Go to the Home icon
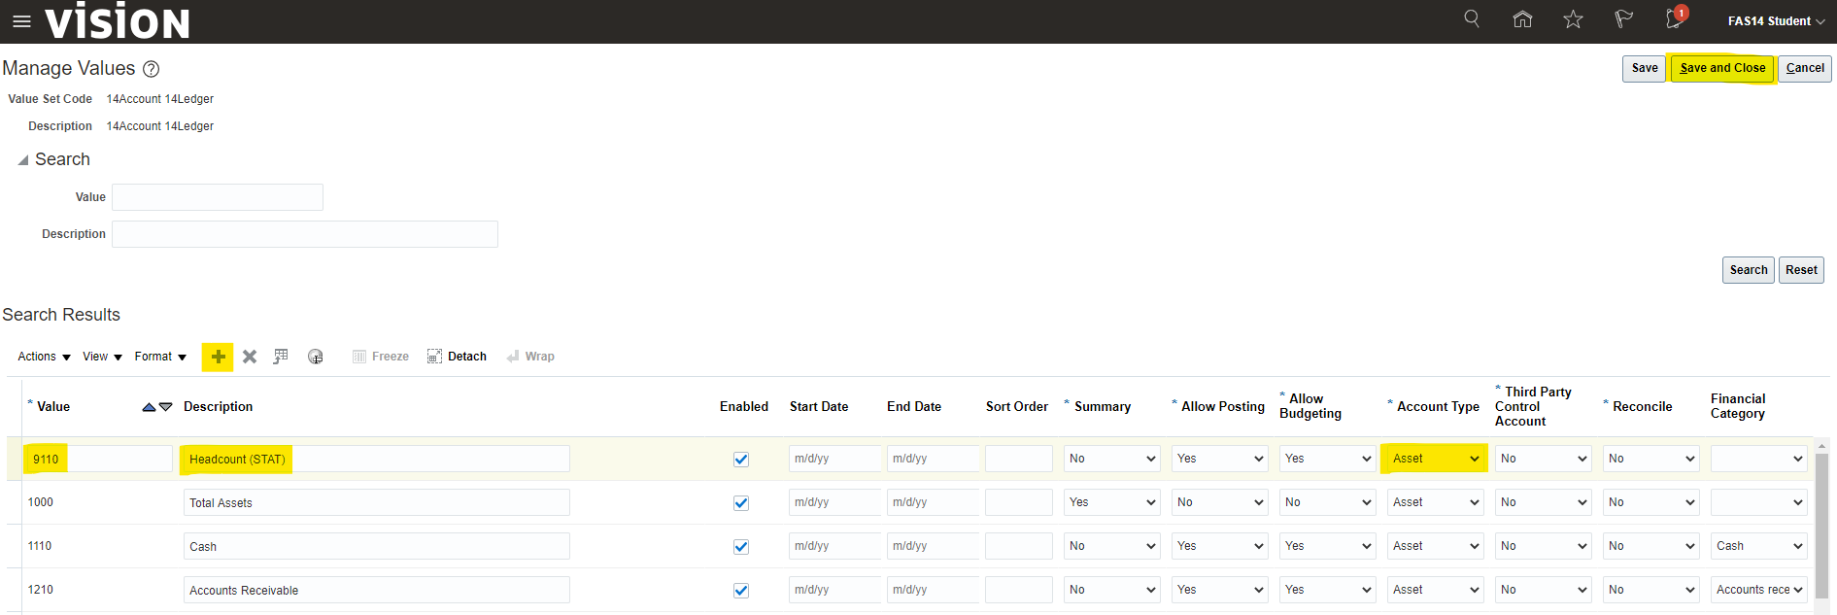 pos(1522,19)
